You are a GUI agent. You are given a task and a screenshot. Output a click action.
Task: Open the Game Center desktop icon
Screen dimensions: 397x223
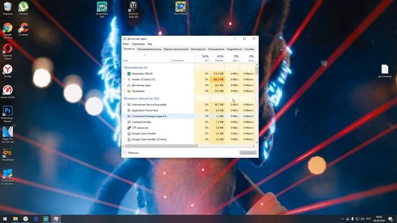click(x=7, y=92)
